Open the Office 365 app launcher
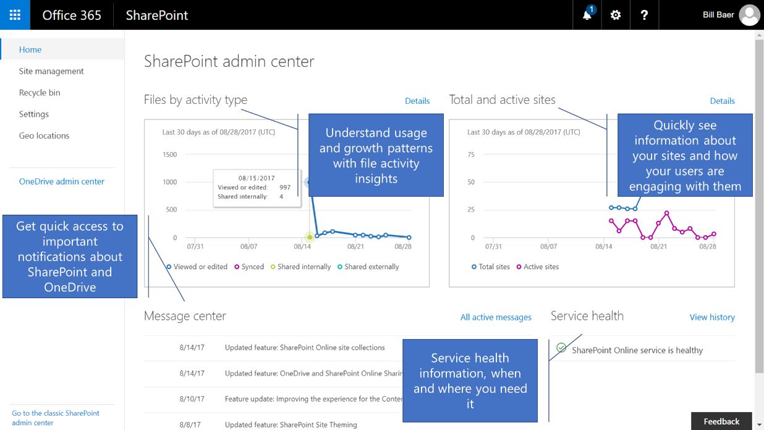This screenshot has height=430, width=764. (14, 15)
